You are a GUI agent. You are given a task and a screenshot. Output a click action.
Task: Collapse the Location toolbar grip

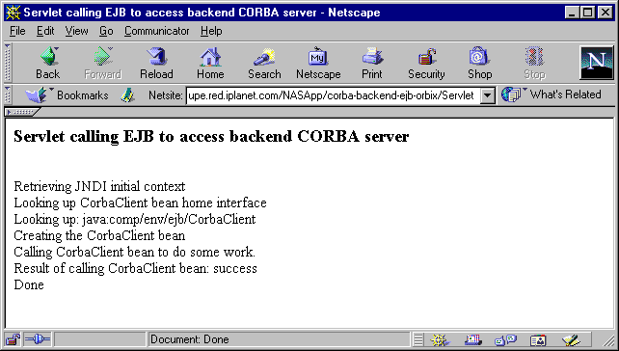[x=8, y=95]
